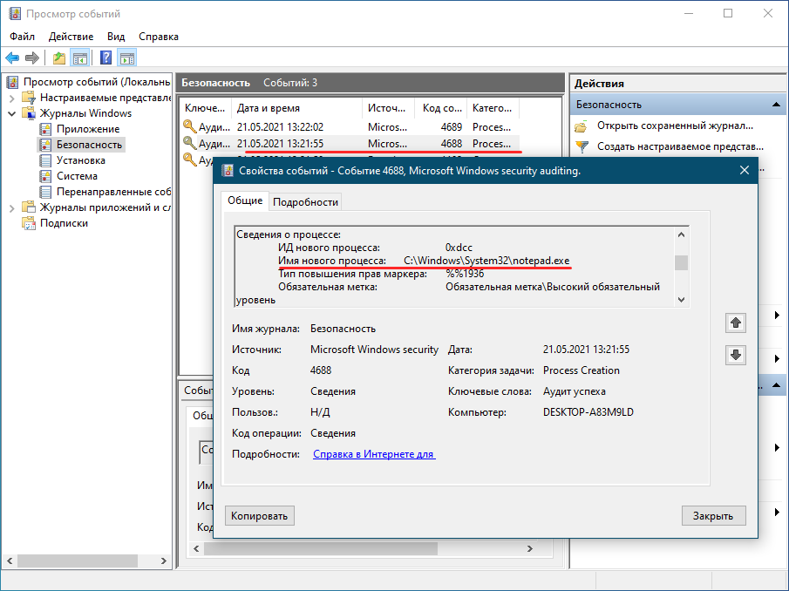Viewport: 789px width, 591px height.
Task: Click left arrow of the console tree scrollbar
Action: tap(10, 560)
